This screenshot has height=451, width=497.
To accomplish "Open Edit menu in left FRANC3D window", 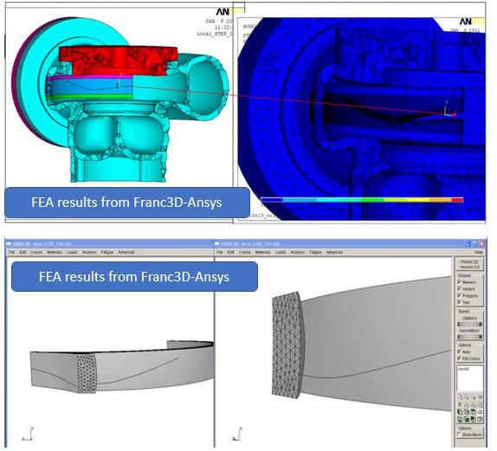I will (x=23, y=252).
